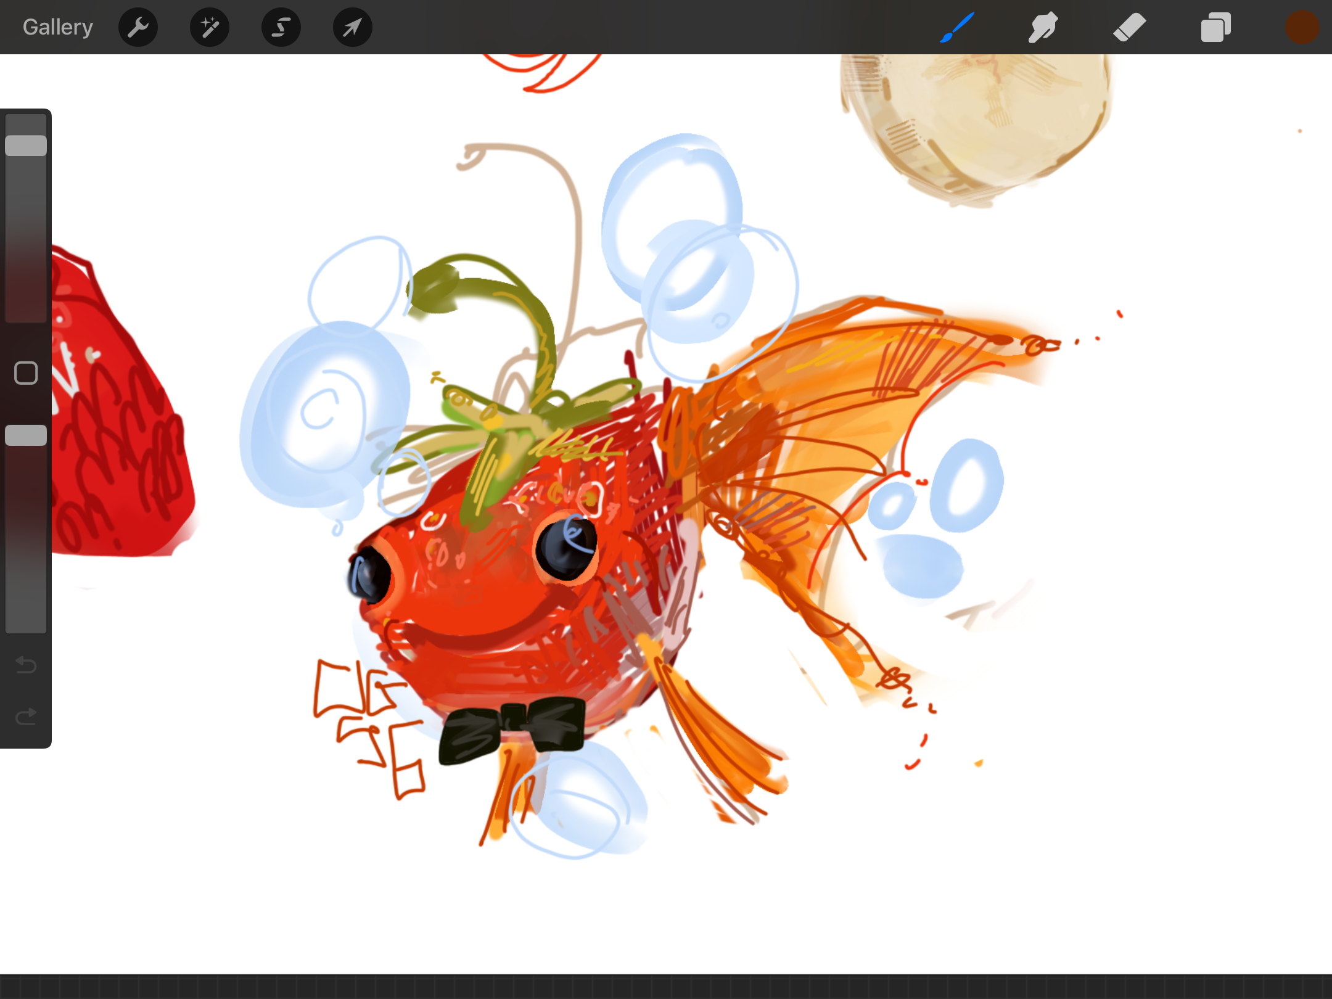1332x999 pixels.
Task: Open the Adjustments magic wand menu
Action: 210,27
